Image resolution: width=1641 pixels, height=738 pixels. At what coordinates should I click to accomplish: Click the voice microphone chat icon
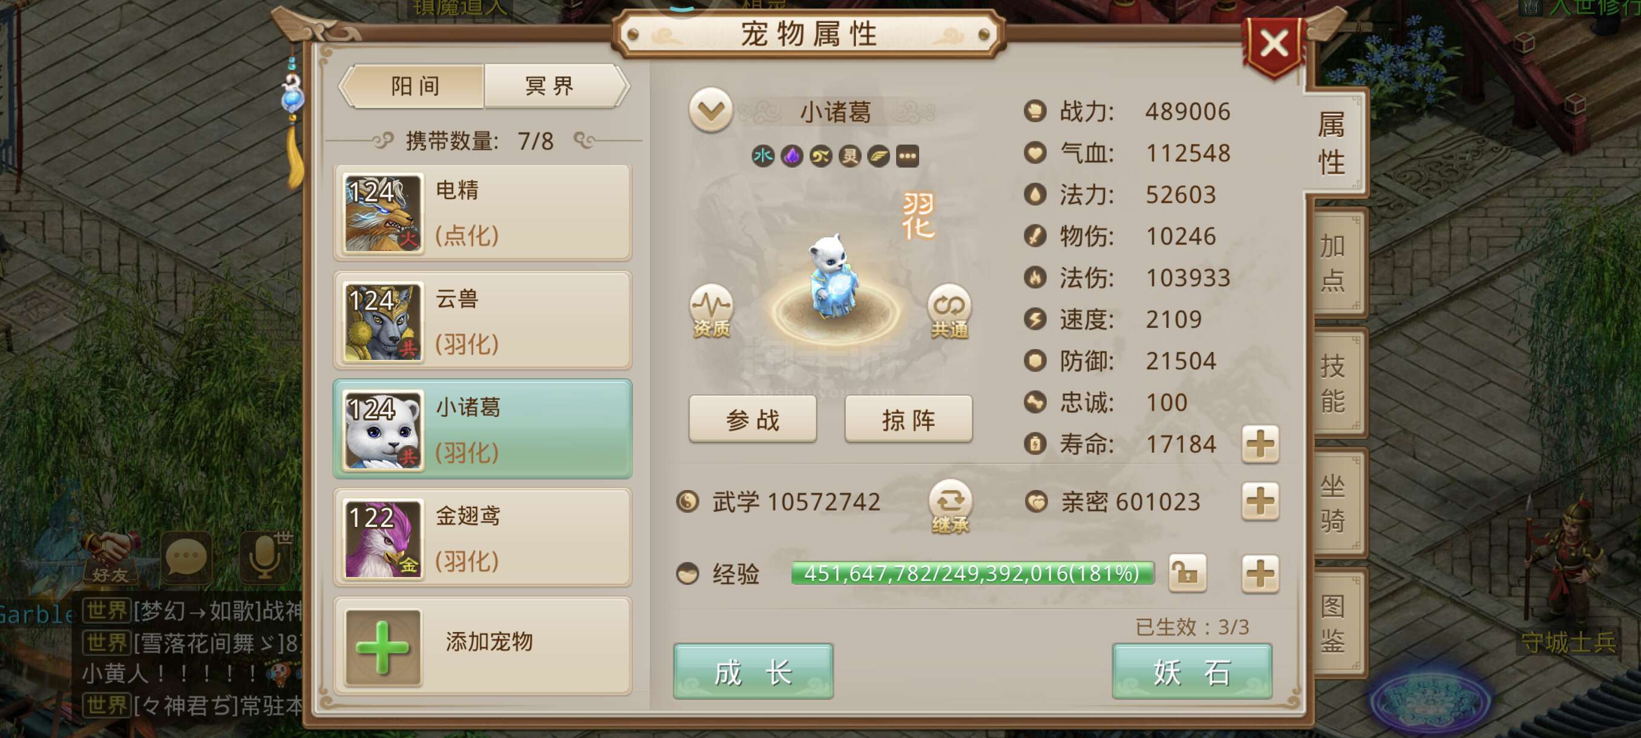[x=266, y=557]
